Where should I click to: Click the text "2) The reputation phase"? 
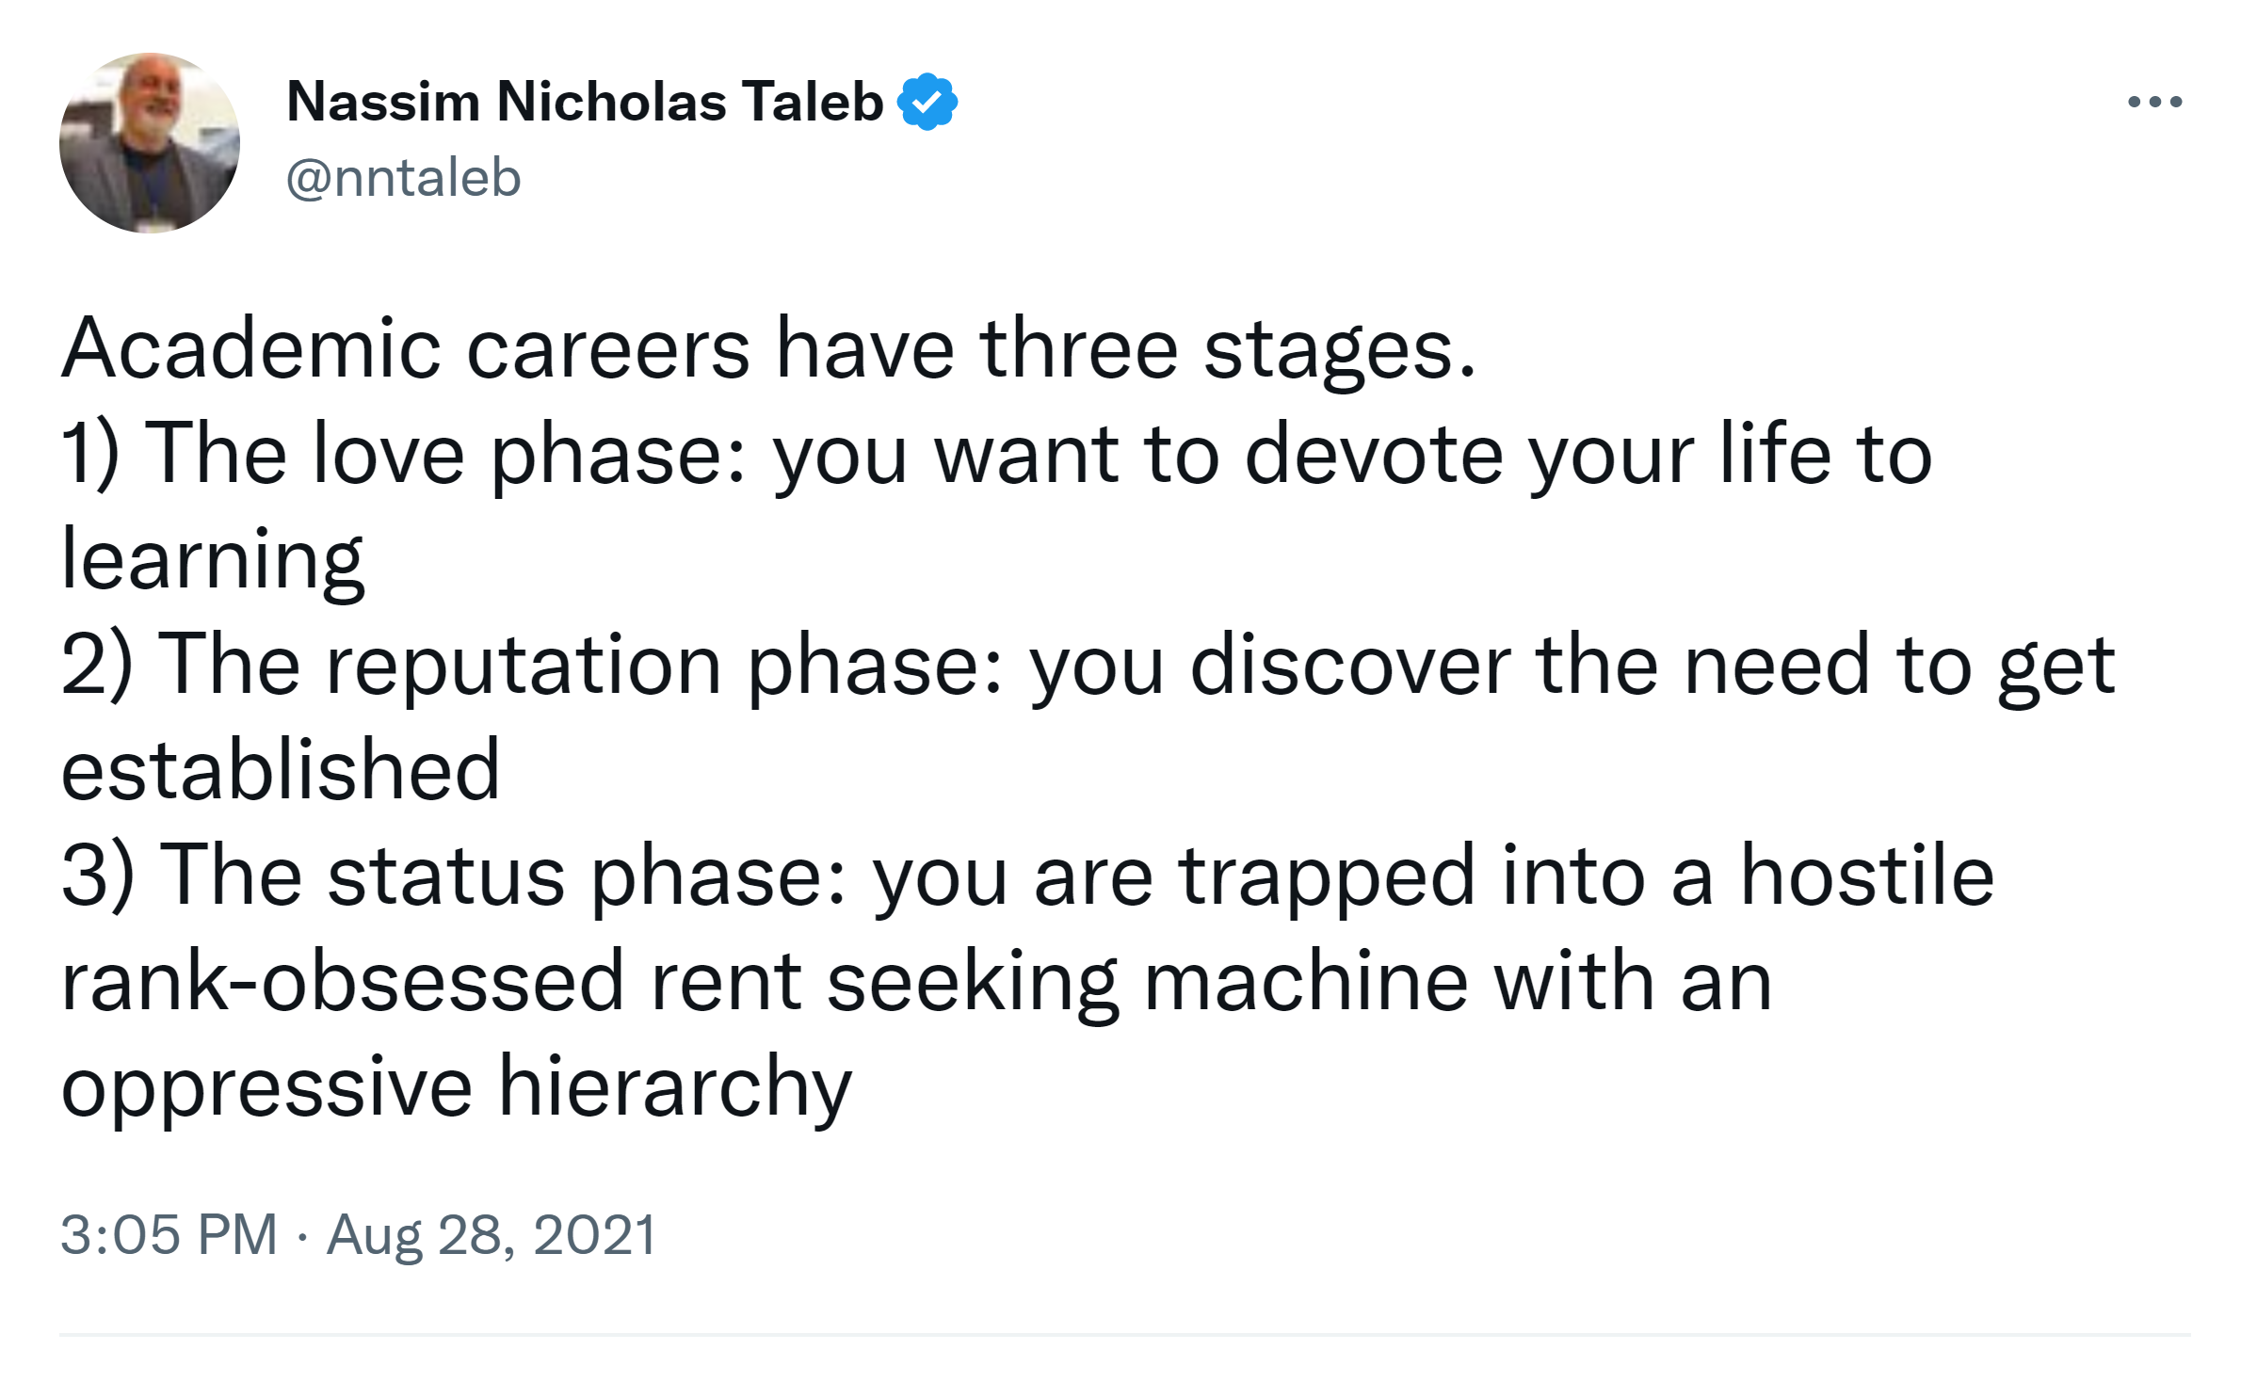(x=391, y=666)
